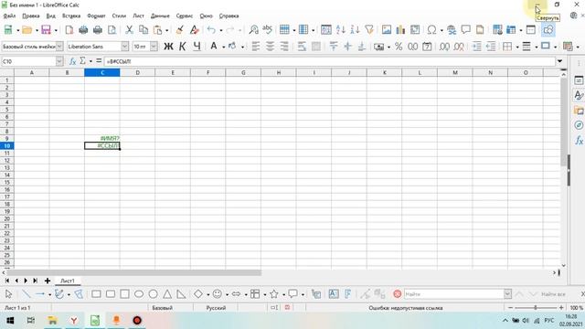Open sidebar Properties icon
Viewport: 585px width, 329px height.
(579, 80)
